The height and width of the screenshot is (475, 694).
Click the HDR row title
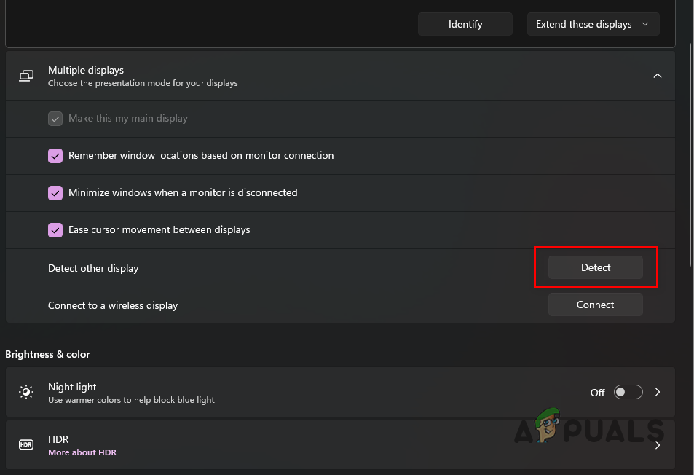(58, 439)
